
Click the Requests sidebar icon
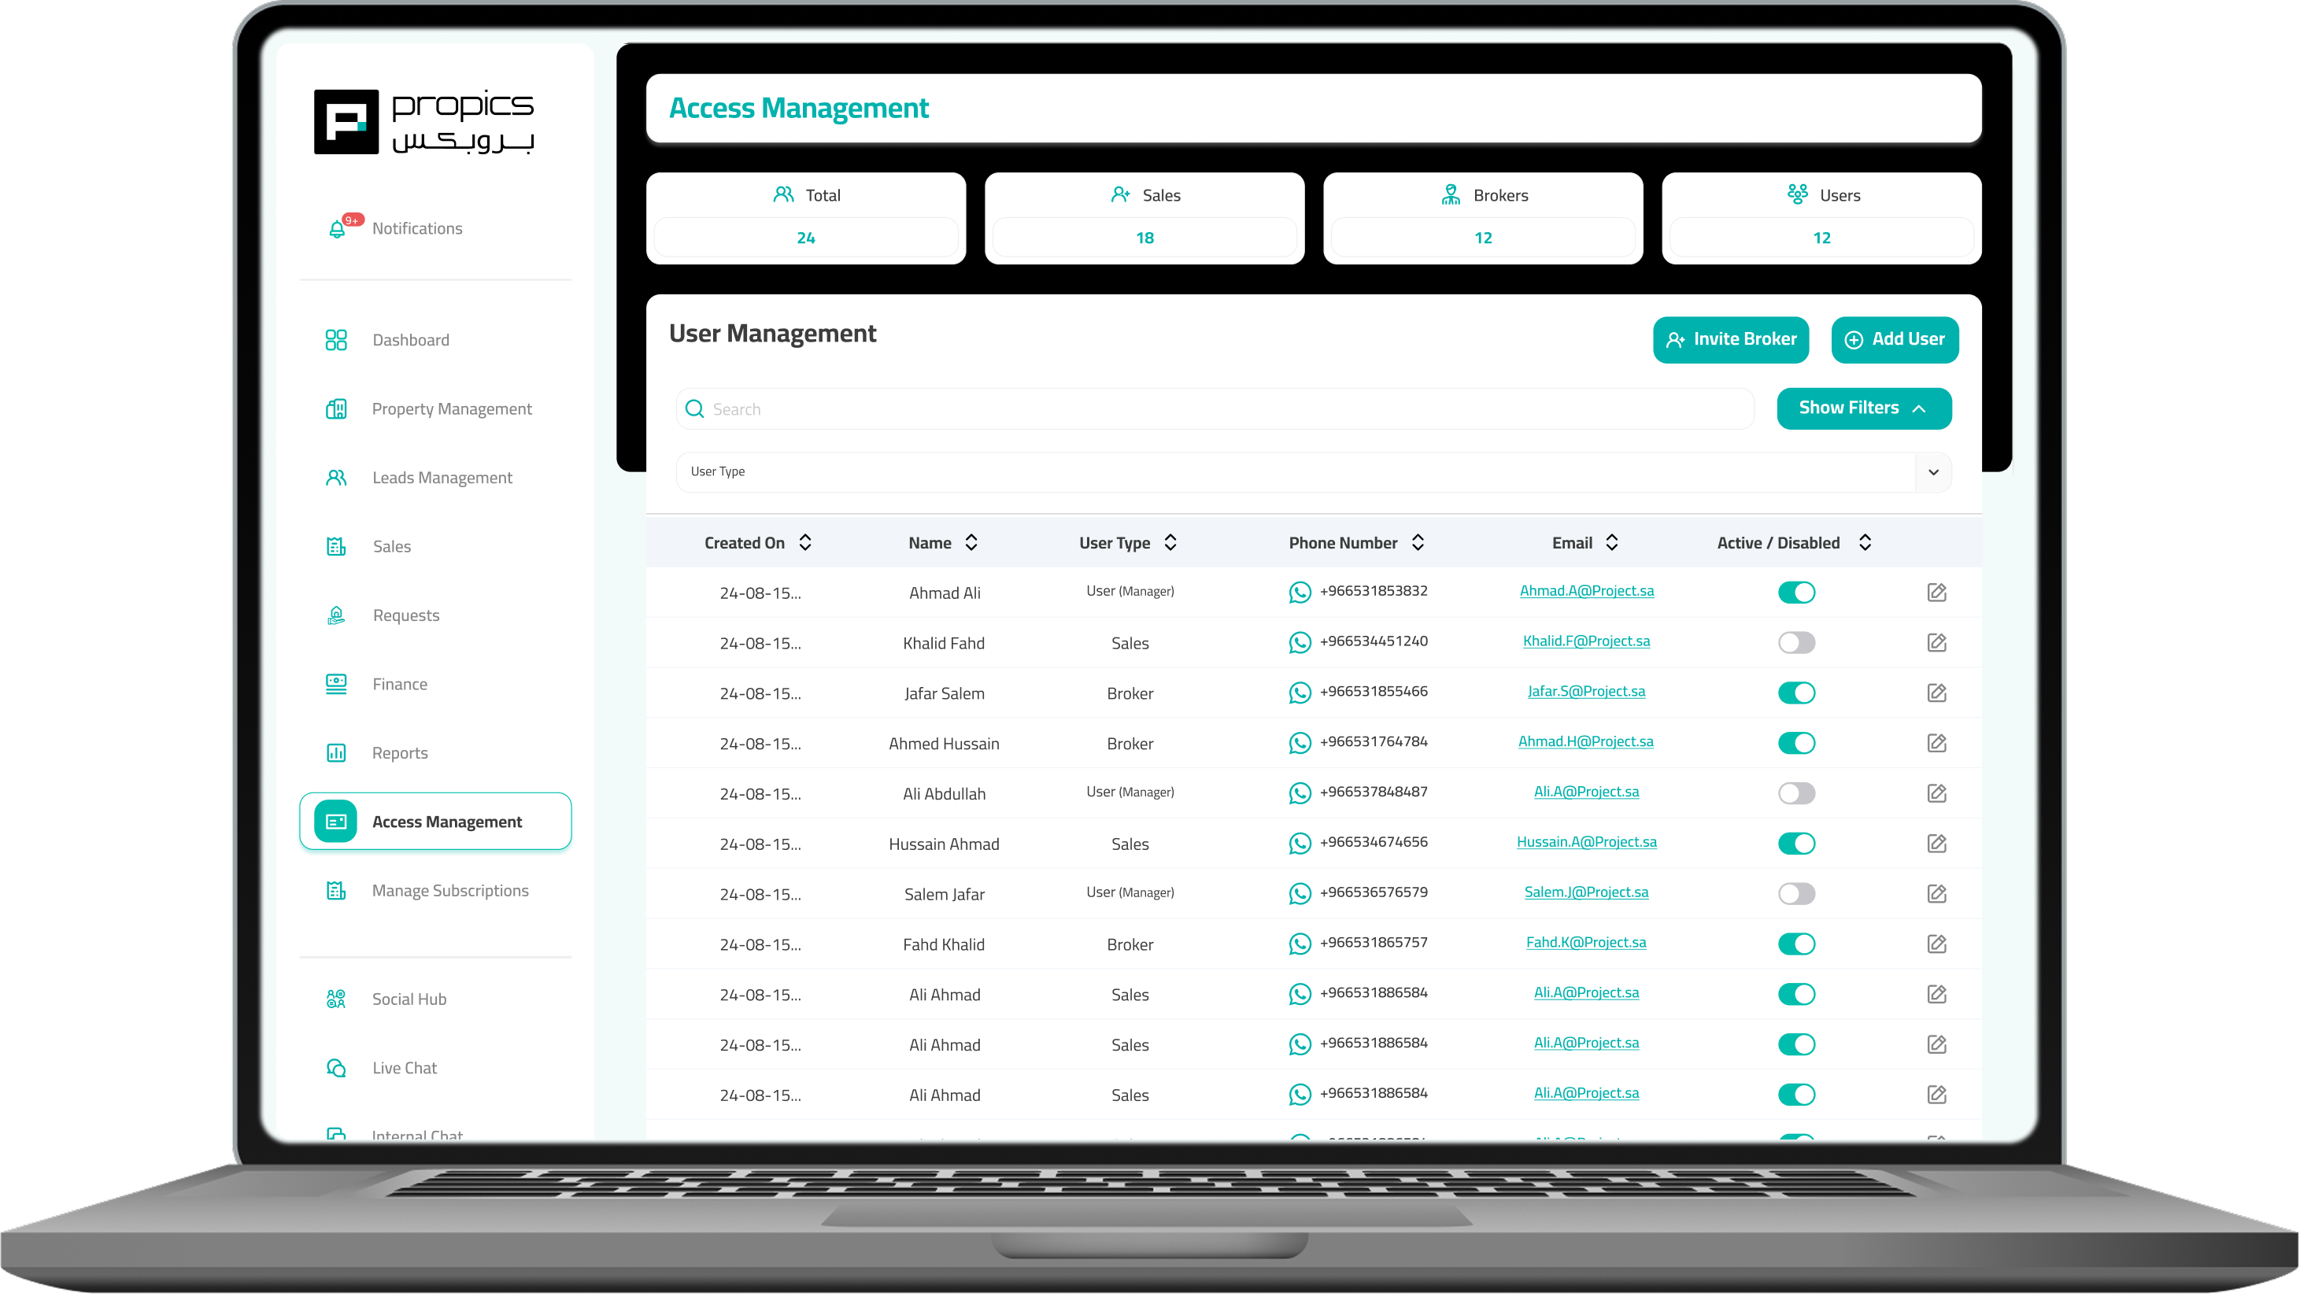coord(336,616)
